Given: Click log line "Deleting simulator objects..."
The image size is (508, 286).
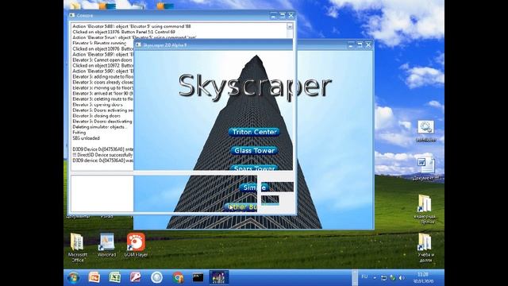Looking at the screenshot, I should point(100,127).
